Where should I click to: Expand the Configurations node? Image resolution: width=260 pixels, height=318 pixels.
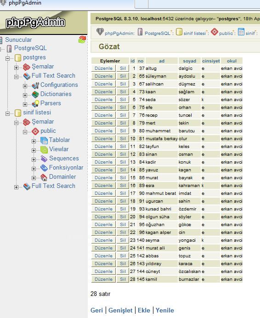(x=25, y=86)
